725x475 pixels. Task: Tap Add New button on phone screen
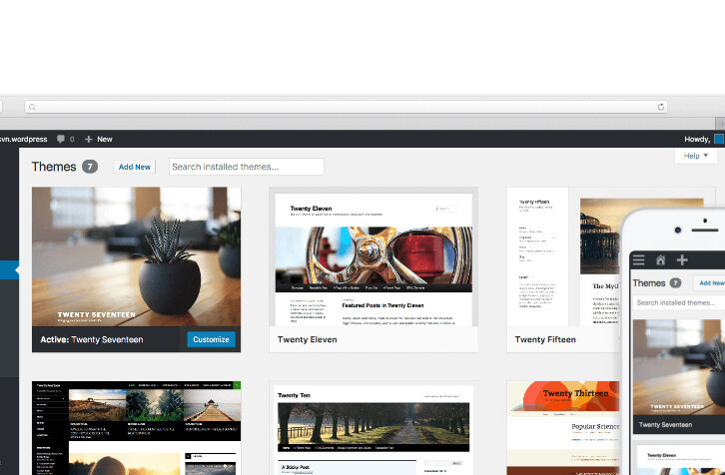710,283
